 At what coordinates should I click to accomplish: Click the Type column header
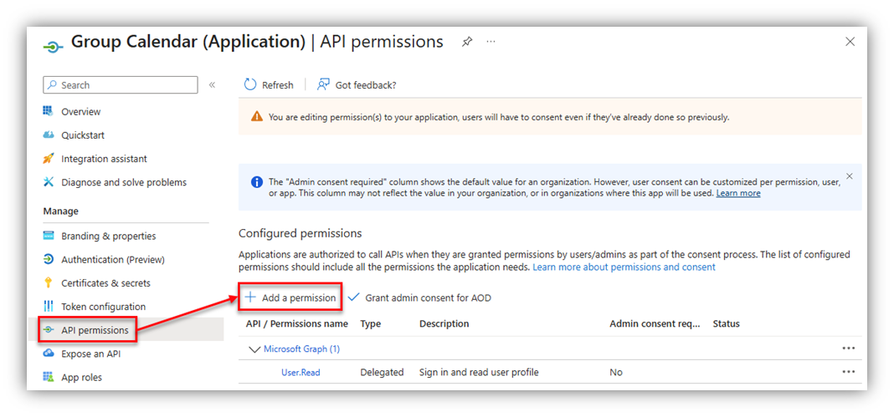click(371, 323)
